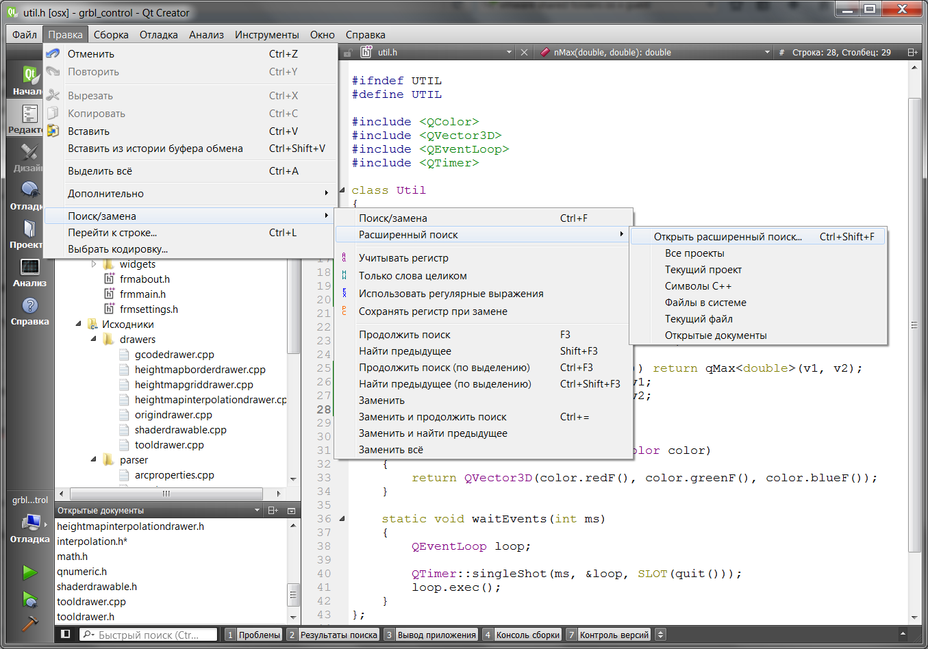Screen dimensions: 928x649
Task: Click the Строка: 28, Столбец: 29 indicator
Action: [x=842, y=53]
